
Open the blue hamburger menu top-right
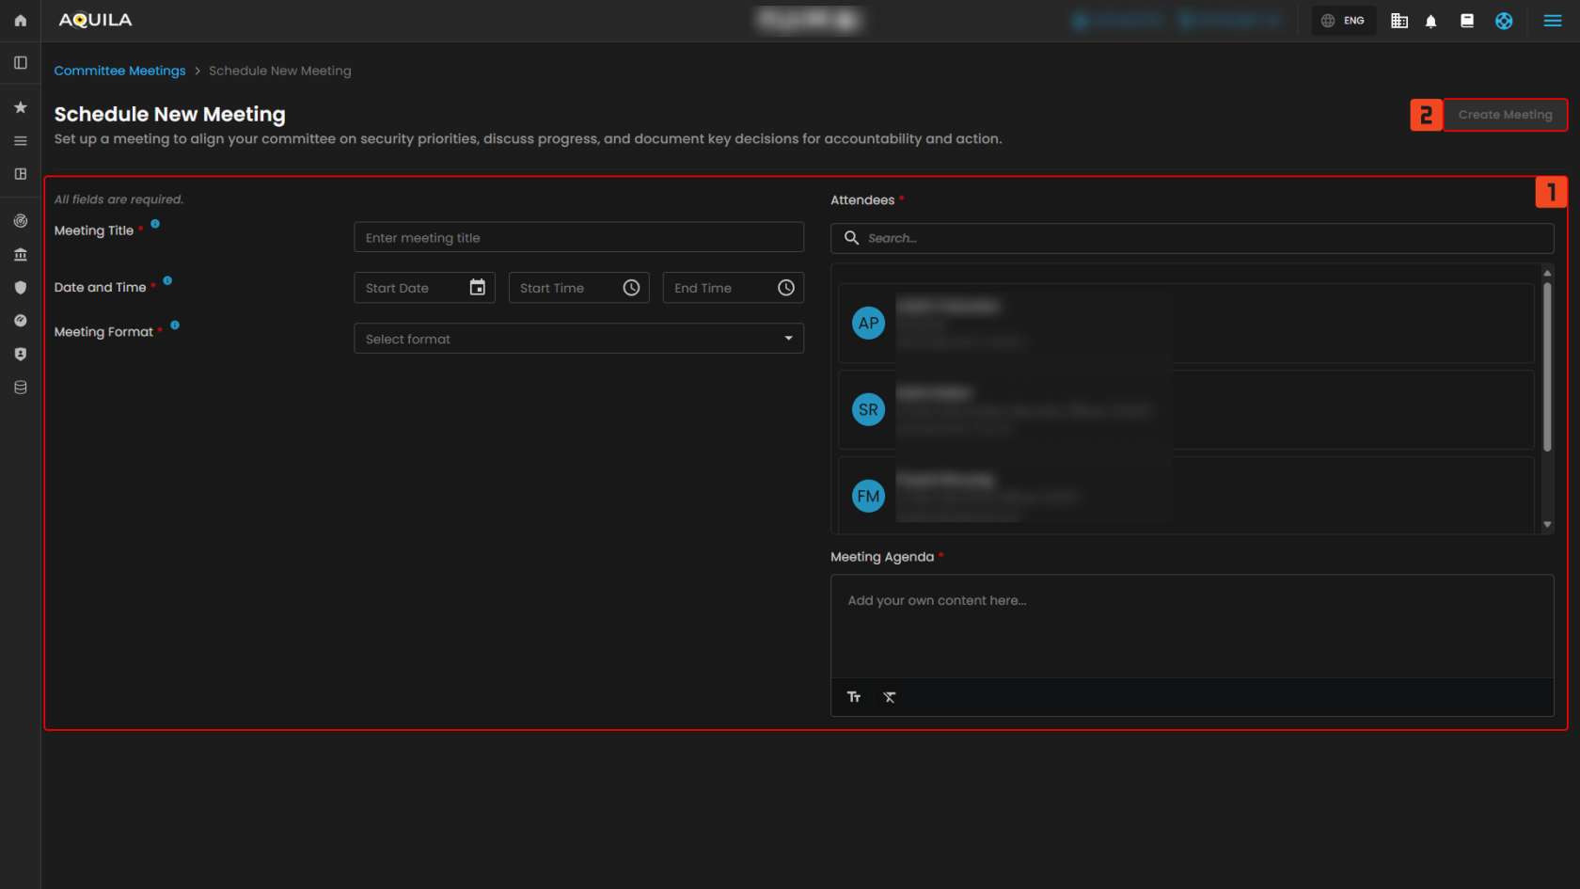coord(1552,21)
